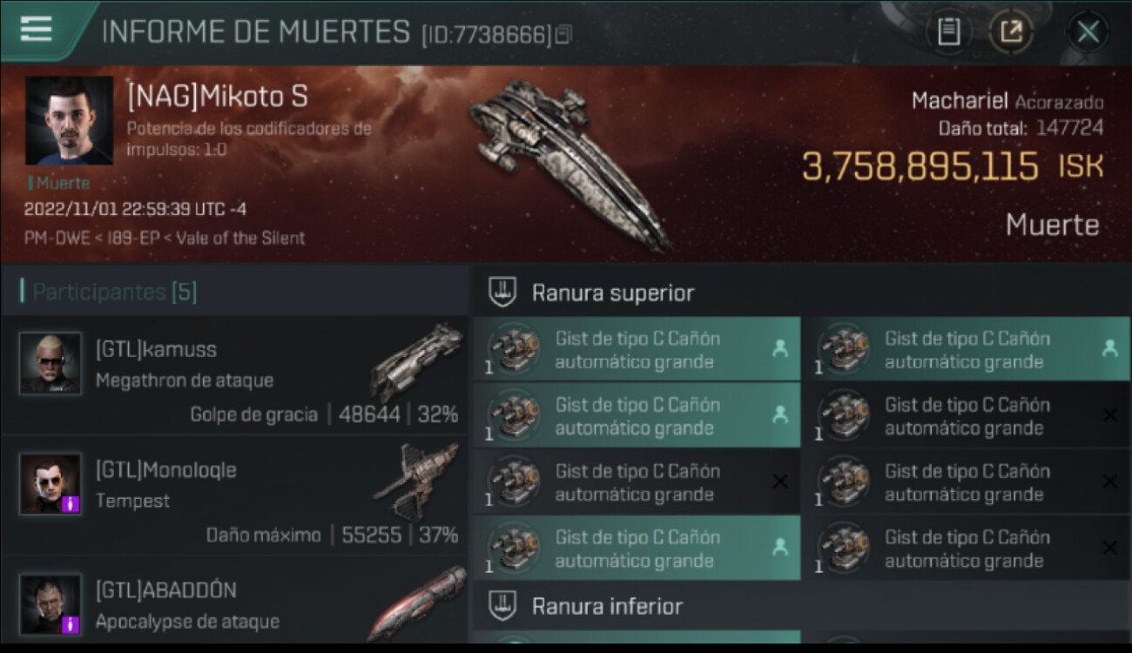Open the clipboard notes icon
Image resolution: width=1132 pixels, height=653 pixels.
click(x=948, y=32)
